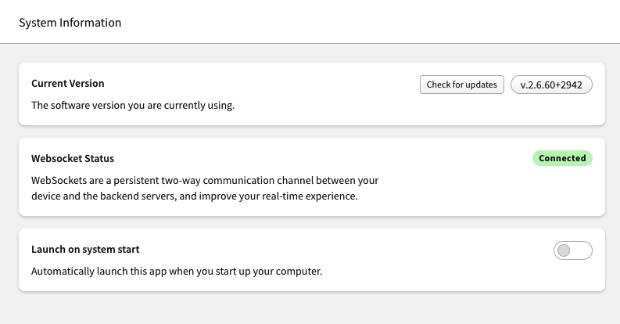620x324 pixels.
Task: Click the Current Version heading
Action: (x=67, y=84)
